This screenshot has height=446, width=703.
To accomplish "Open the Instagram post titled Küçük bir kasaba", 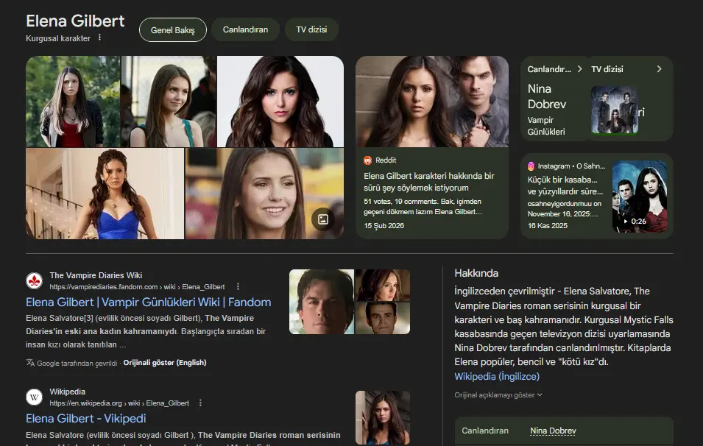I will 565,185.
